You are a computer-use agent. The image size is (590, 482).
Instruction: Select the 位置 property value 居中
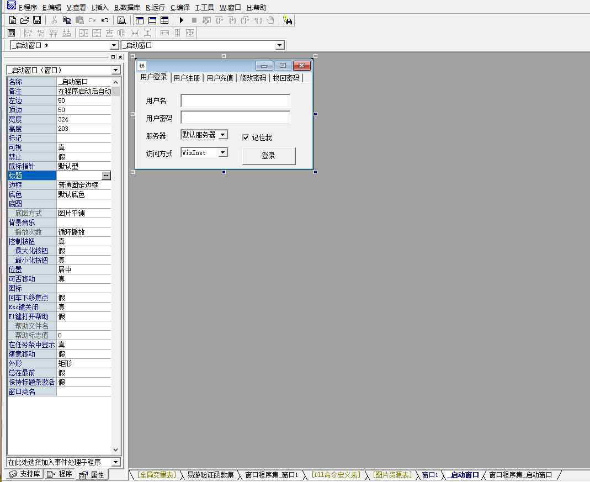(x=84, y=269)
